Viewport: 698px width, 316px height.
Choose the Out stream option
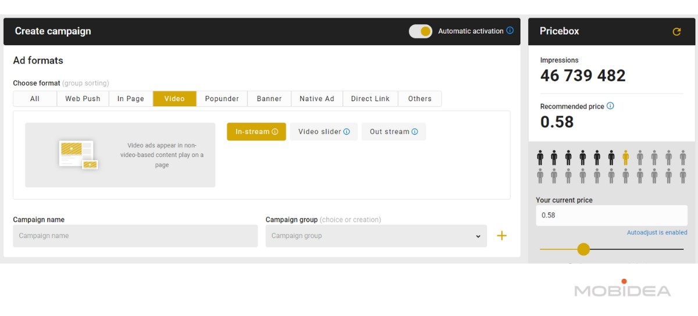(394, 132)
